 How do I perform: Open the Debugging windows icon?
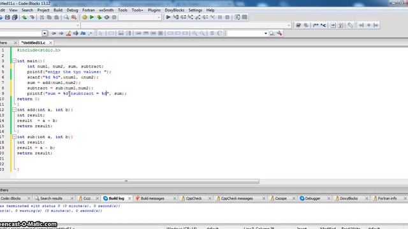tap(237, 17)
